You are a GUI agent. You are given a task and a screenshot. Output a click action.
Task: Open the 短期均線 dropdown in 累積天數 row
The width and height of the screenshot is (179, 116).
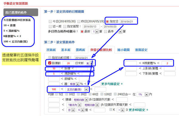click(x=91, y=105)
